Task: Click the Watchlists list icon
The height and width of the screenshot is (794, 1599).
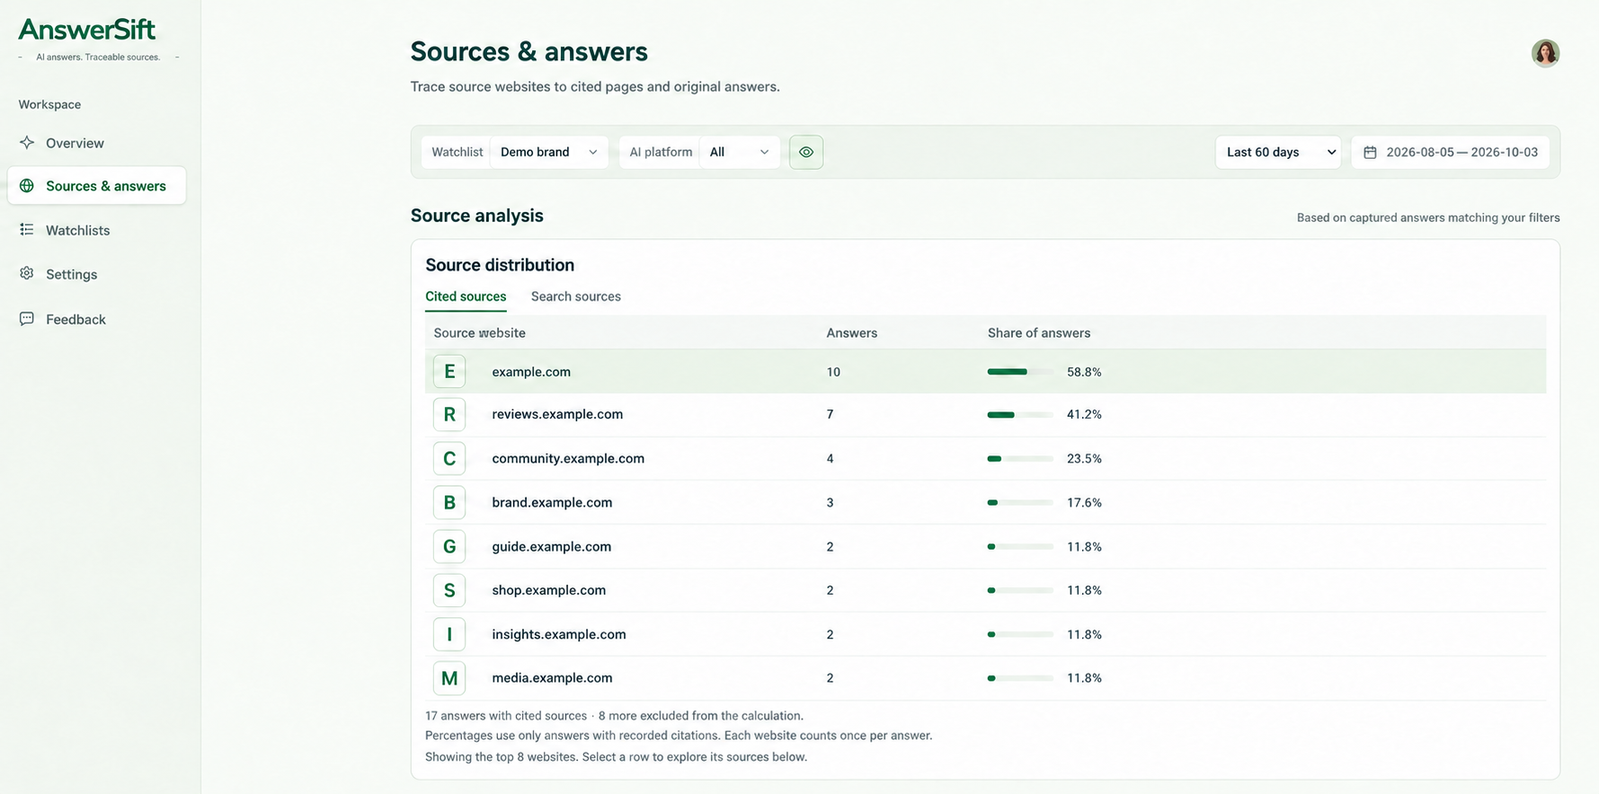Action: click(x=27, y=230)
